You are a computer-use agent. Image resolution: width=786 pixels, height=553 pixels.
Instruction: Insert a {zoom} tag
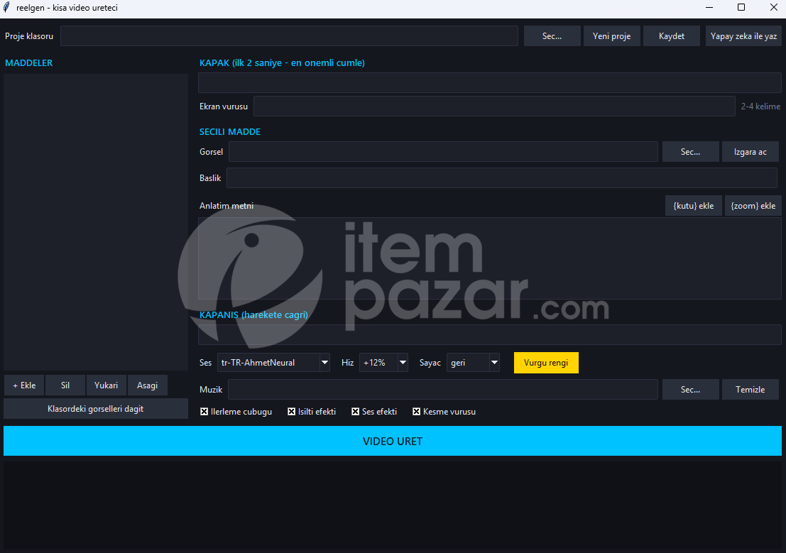[x=753, y=206]
